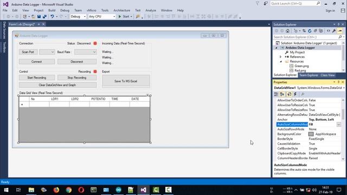Open the Baud Rate combo box
Screen dimensions: 347x195
tap(86, 52)
